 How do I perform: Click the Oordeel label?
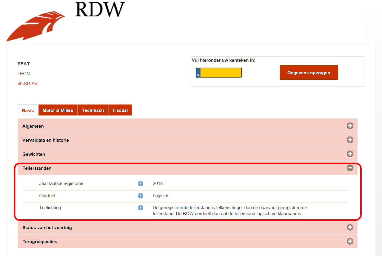[47, 196]
